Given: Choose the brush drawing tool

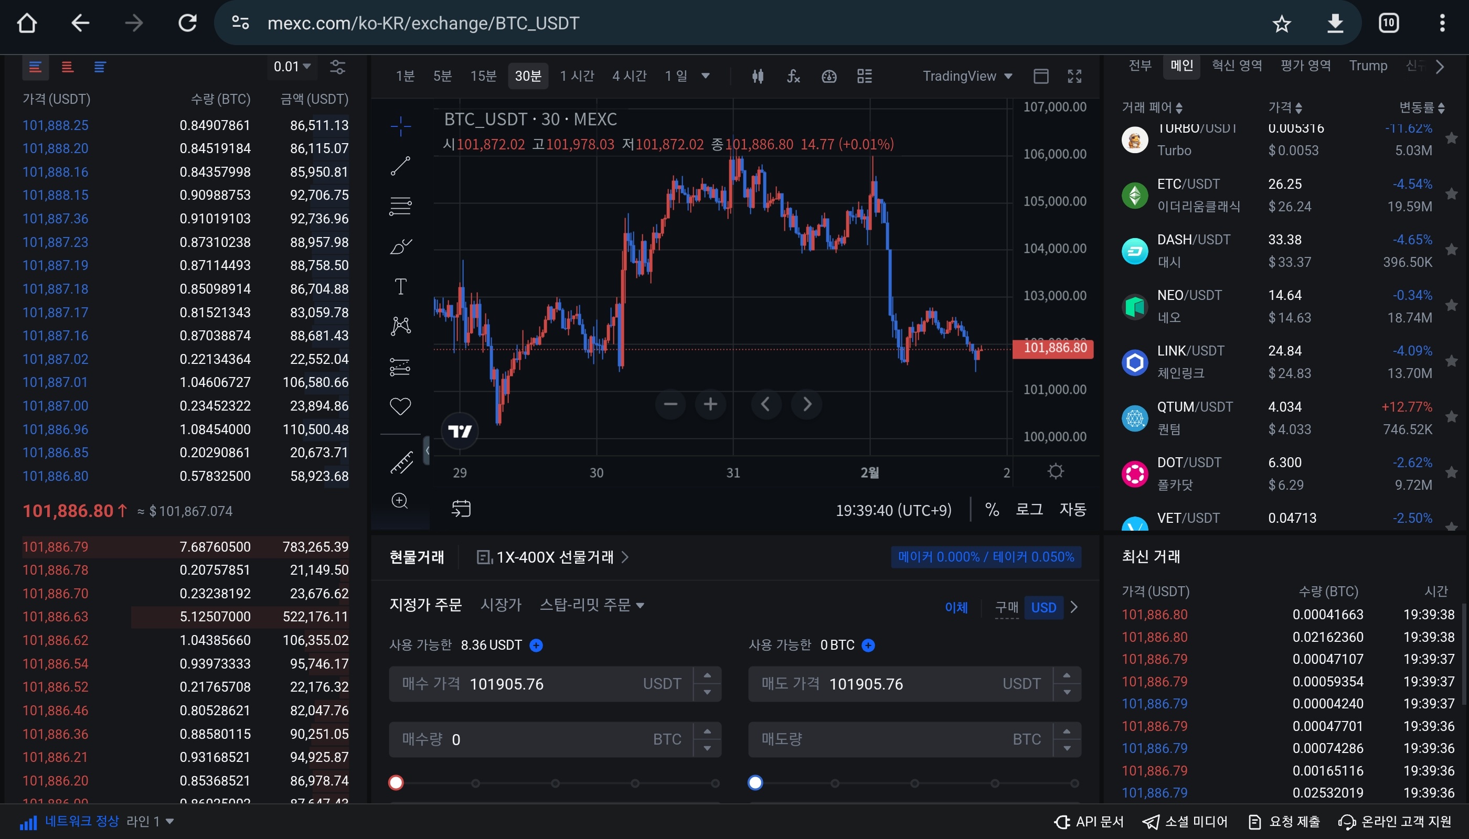Looking at the screenshot, I should [400, 246].
